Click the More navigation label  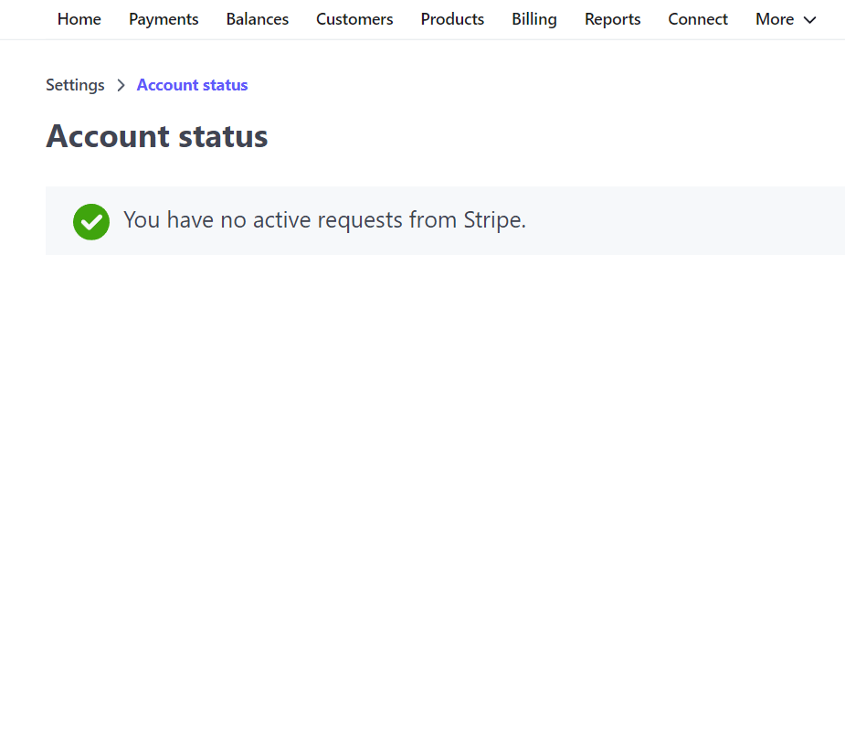(774, 19)
